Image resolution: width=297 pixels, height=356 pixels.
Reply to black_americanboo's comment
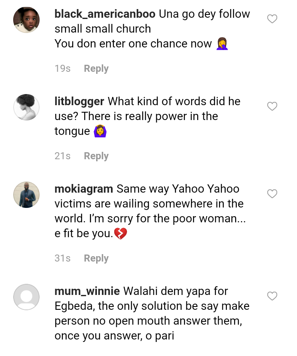coord(96,68)
